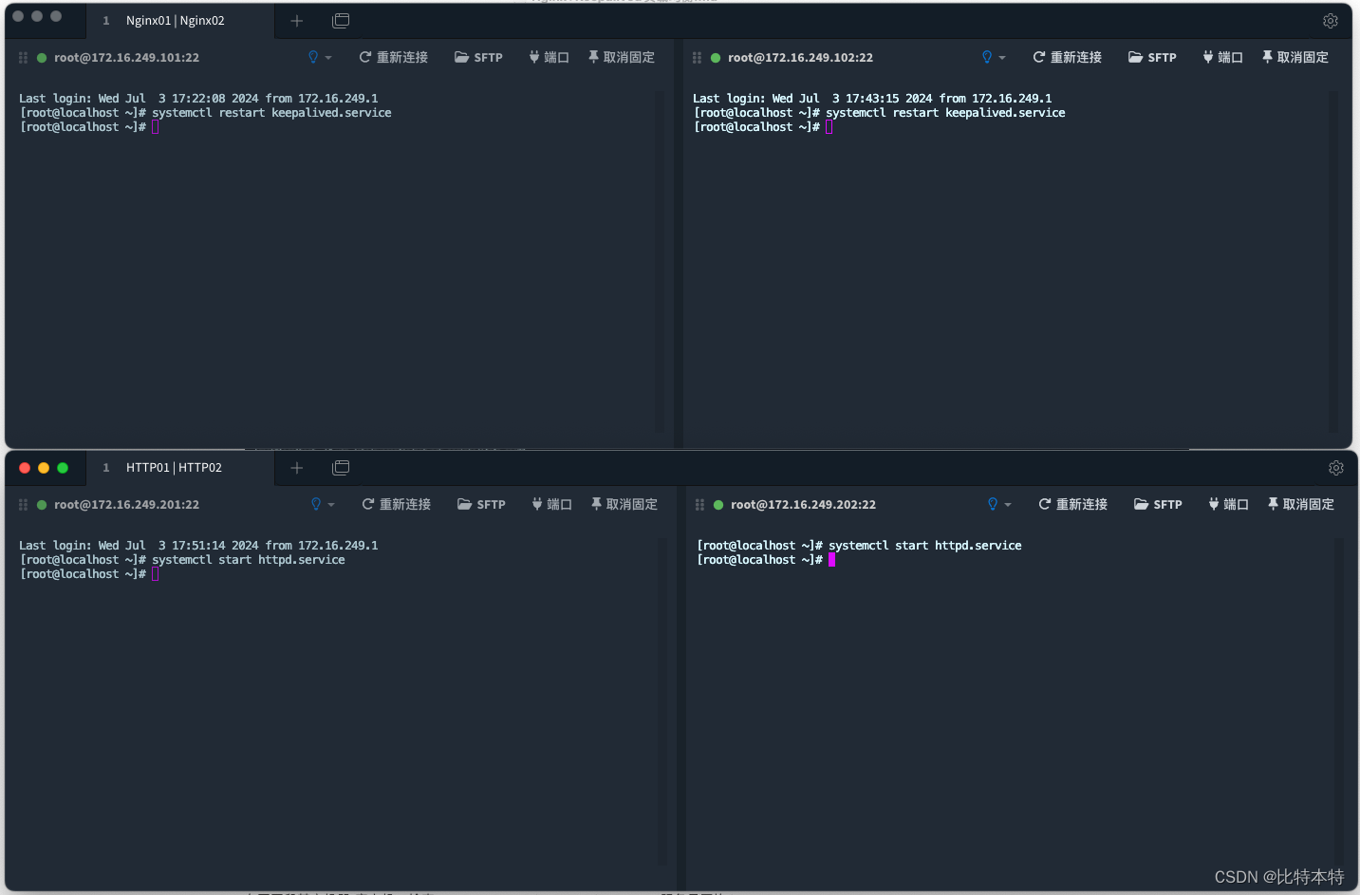Click tab number 1 in Nginx window

click(x=106, y=21)
